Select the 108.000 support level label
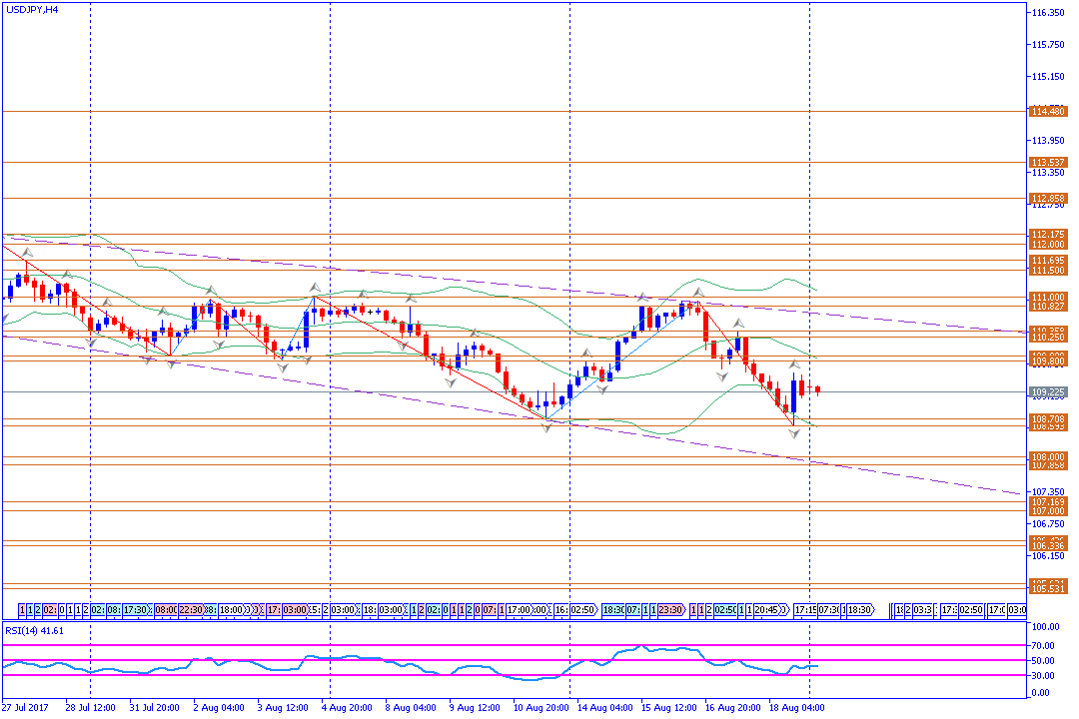The image size is (1079, 719). point(1048,456)
